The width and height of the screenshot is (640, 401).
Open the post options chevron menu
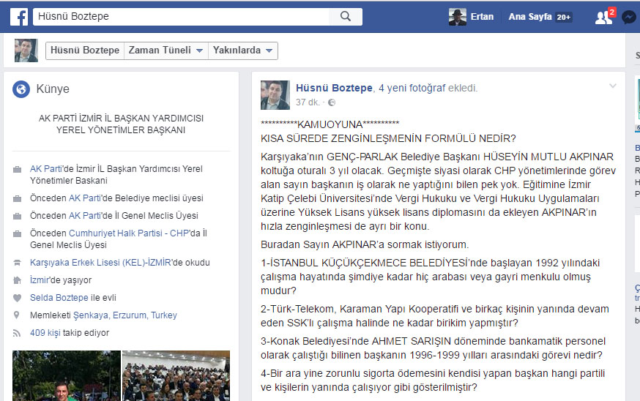pyautogui.click(x=613, y=86)
